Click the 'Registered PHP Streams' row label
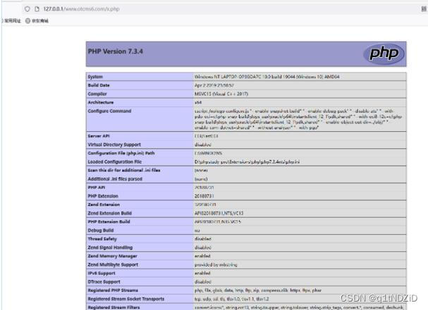This screenshot has width=428, height=310. click(113, 290)
